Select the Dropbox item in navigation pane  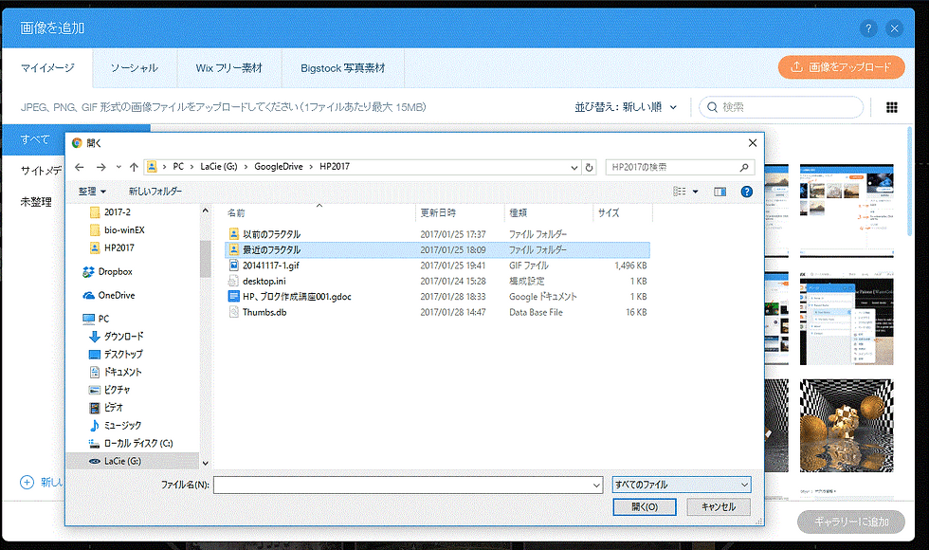click(108, 271)
